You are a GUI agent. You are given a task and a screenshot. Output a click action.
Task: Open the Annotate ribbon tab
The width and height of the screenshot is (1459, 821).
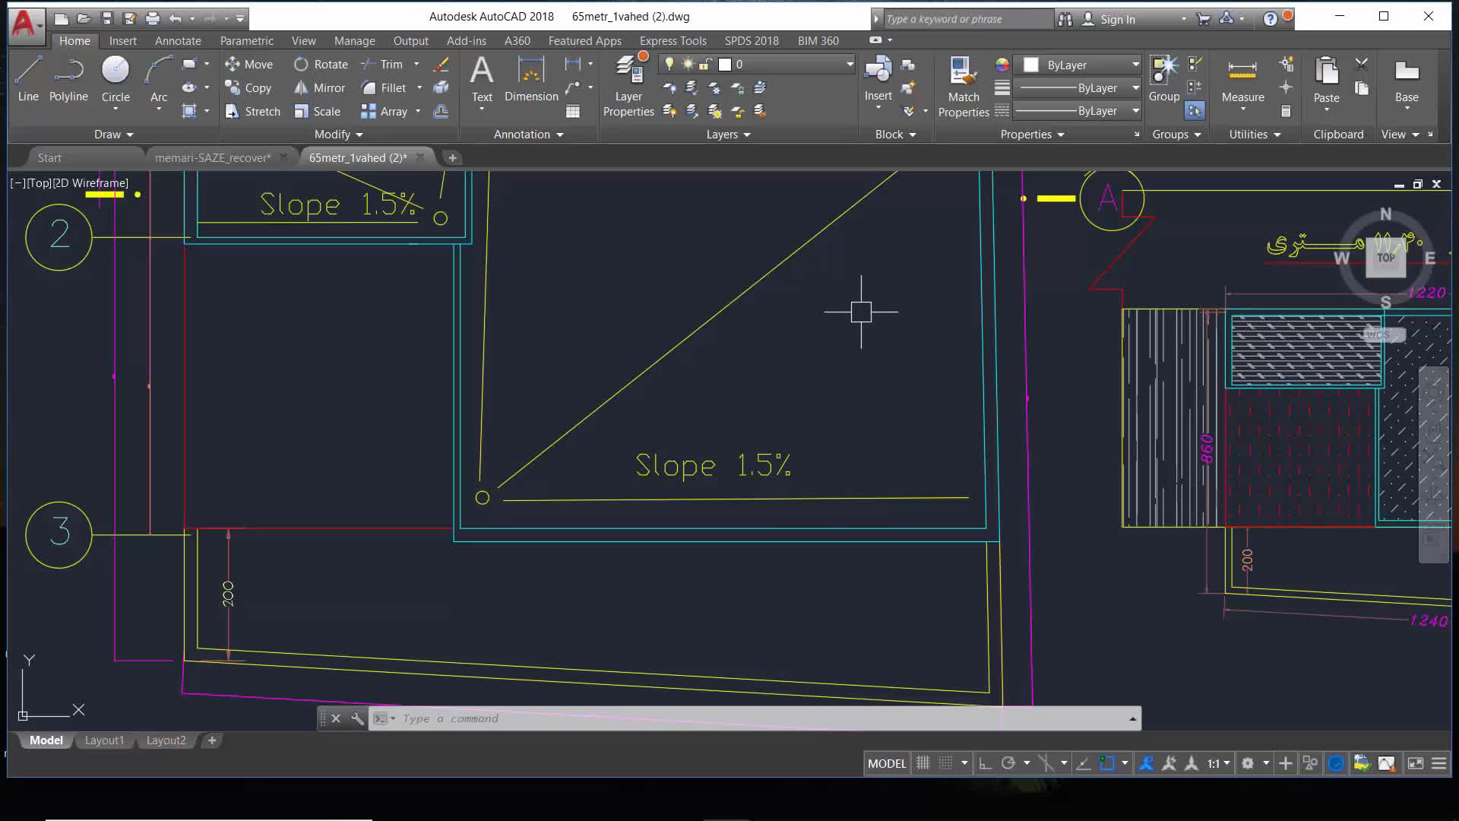178,40
